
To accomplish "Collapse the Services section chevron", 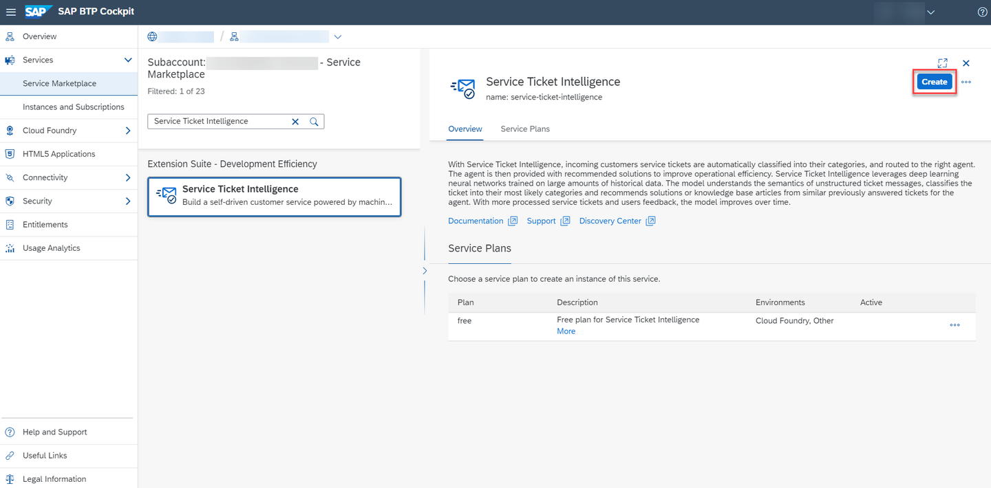I will coord(128,60).
